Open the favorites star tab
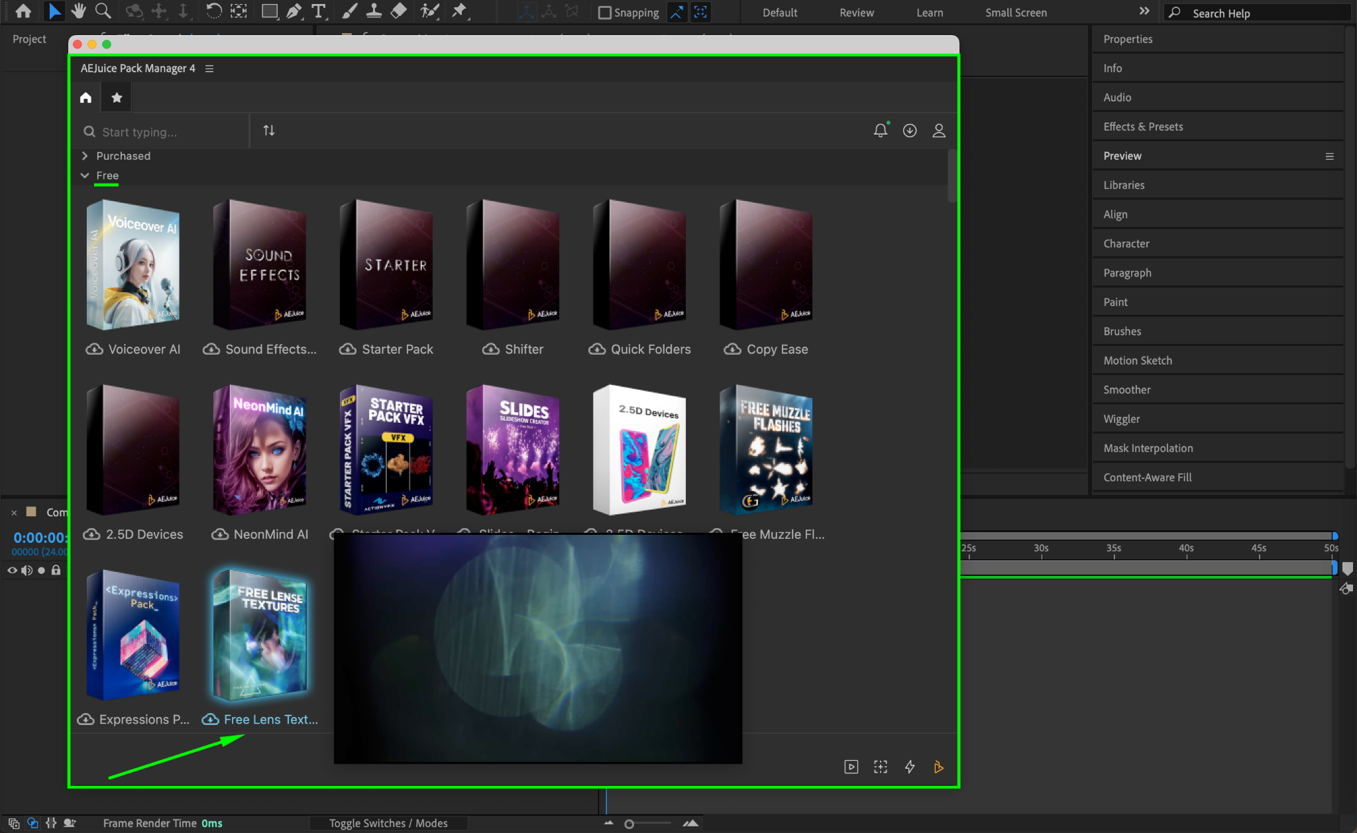 point(117,98)
